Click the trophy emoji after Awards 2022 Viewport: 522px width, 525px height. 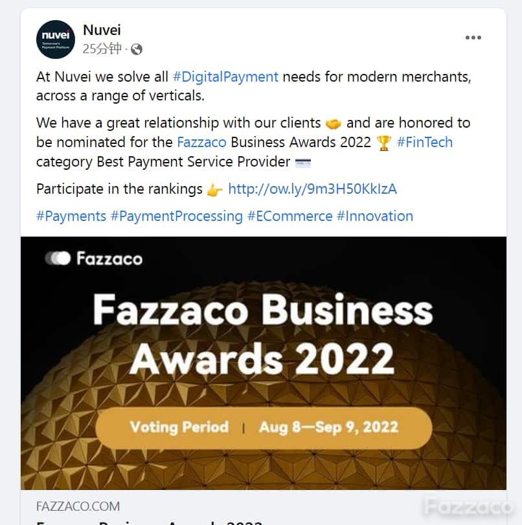click(x=384, y=143)
